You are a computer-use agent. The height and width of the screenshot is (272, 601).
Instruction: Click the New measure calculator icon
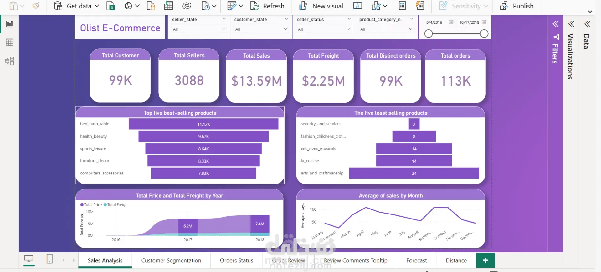click(x=402, y=6)
